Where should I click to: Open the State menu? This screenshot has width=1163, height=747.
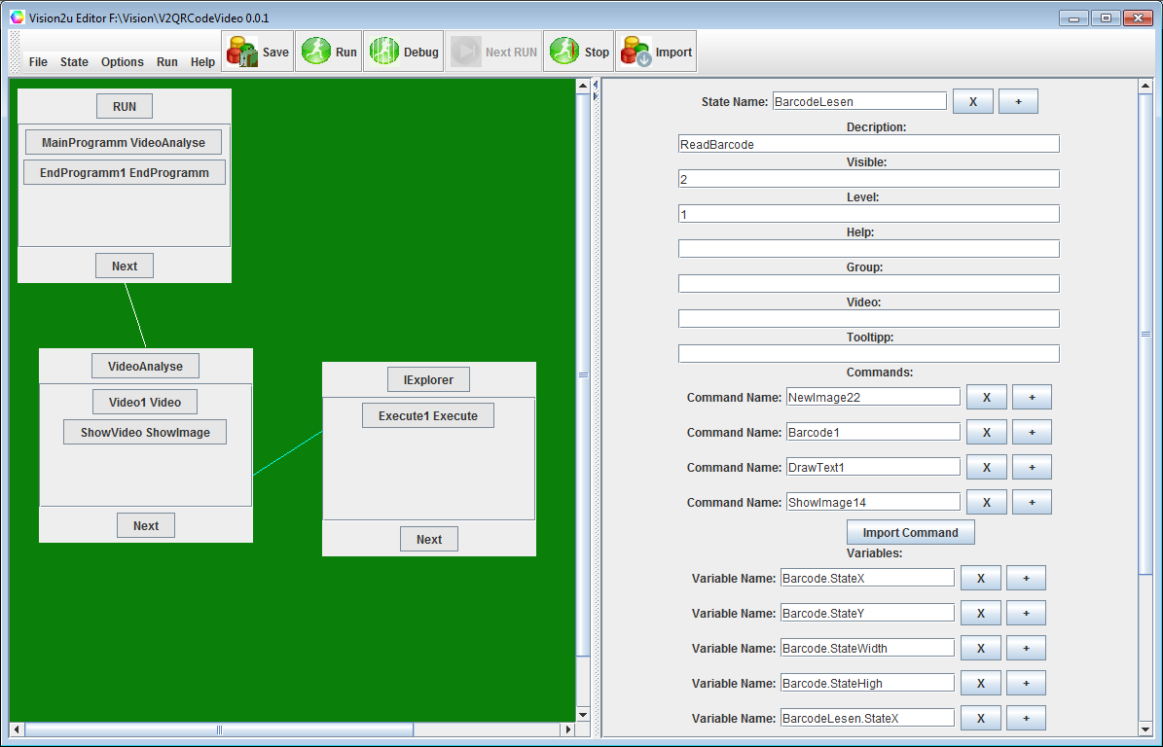tap(74, 62)
